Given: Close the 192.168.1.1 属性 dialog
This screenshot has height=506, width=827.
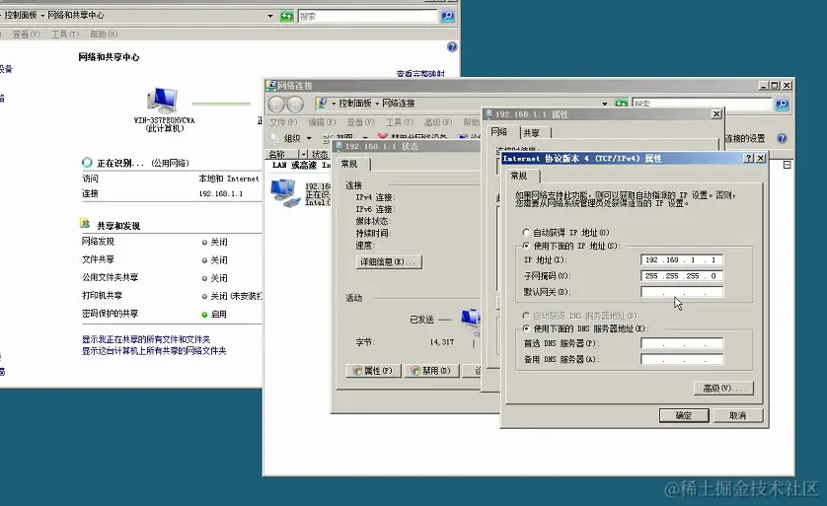Looking at the screenshot, I should coord(716,113).
